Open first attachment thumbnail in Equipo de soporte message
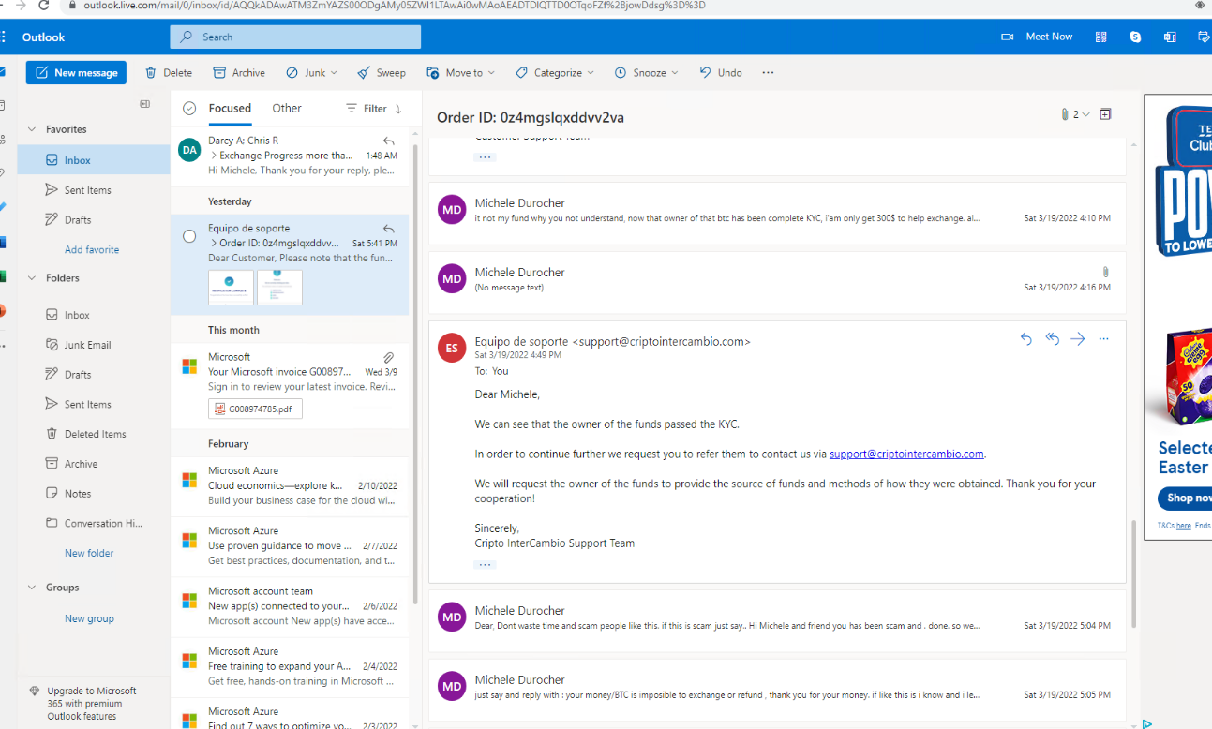Screen dimensions: 1212x729 (x=231, y=287)
